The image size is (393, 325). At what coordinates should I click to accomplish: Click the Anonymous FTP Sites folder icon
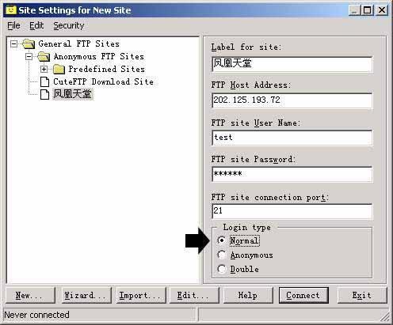point(44,56)
